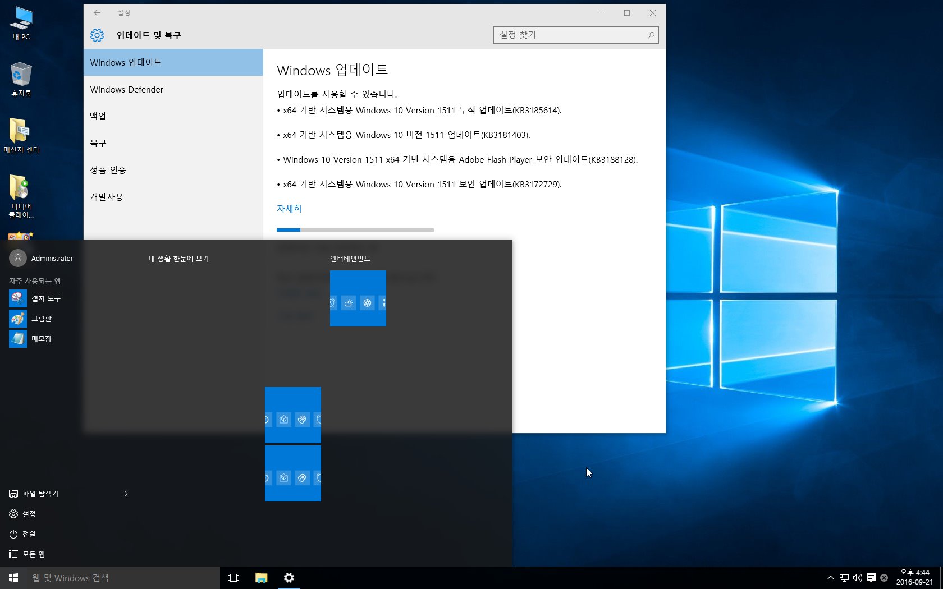The height and width of the screenshot is (589, 943).
Task: Click the tray icon next to the clock
Action: pos(884,578)
